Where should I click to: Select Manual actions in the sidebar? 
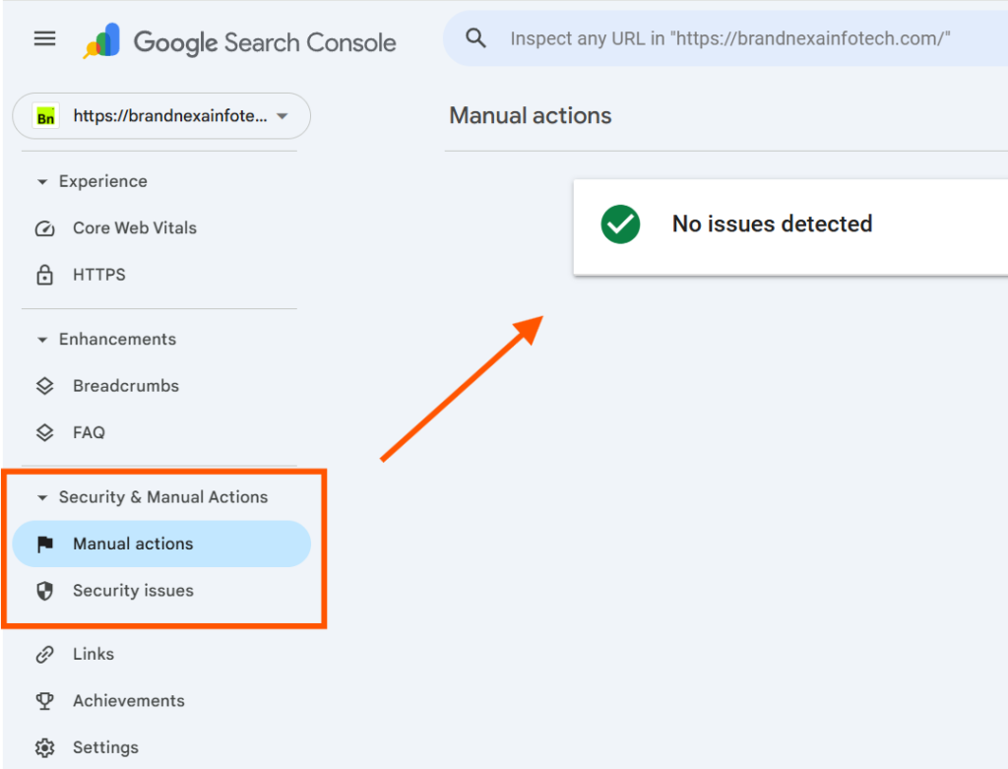pos(133,544)
